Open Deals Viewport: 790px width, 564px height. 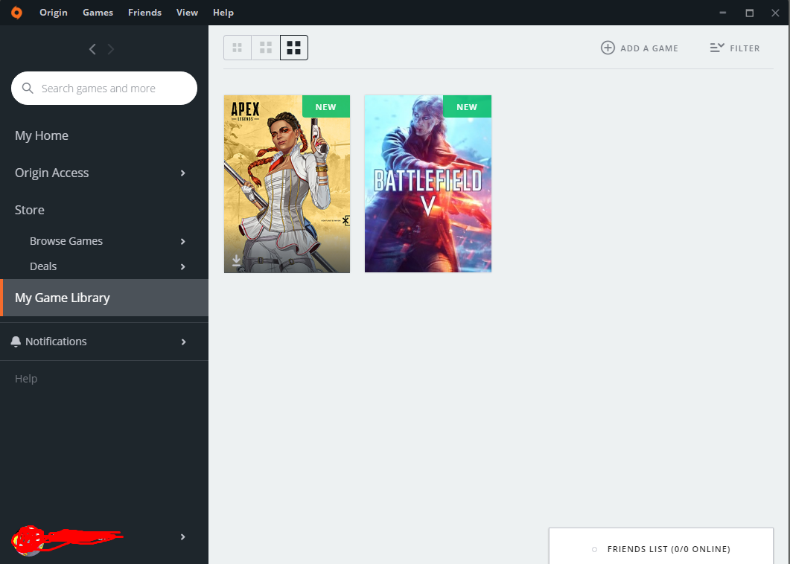point(43,266)
